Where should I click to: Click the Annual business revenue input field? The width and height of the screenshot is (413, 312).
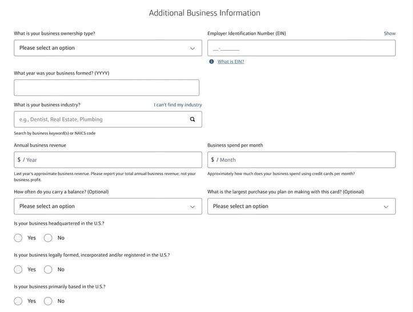(108, 160)
